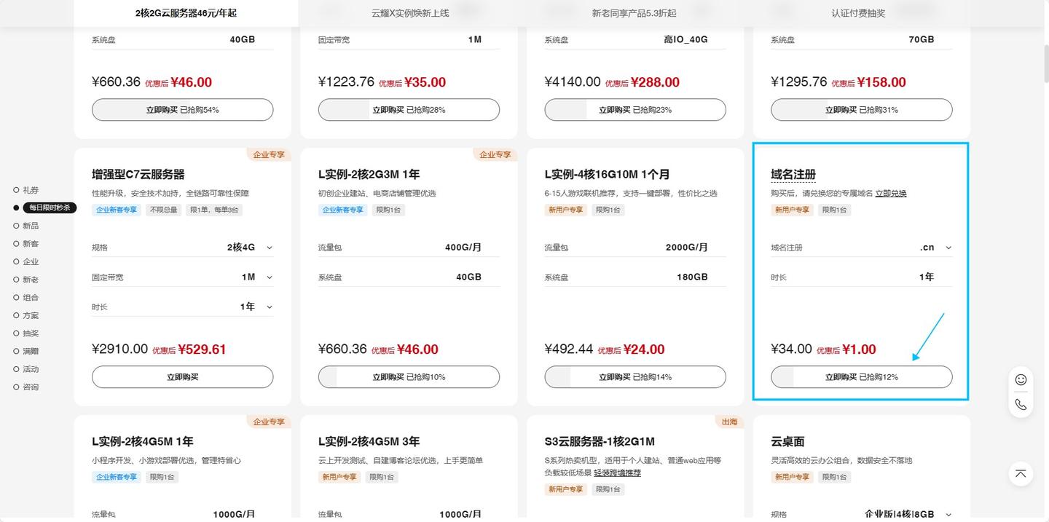Open the 轻装跨境推荐 link

point(618,473)
